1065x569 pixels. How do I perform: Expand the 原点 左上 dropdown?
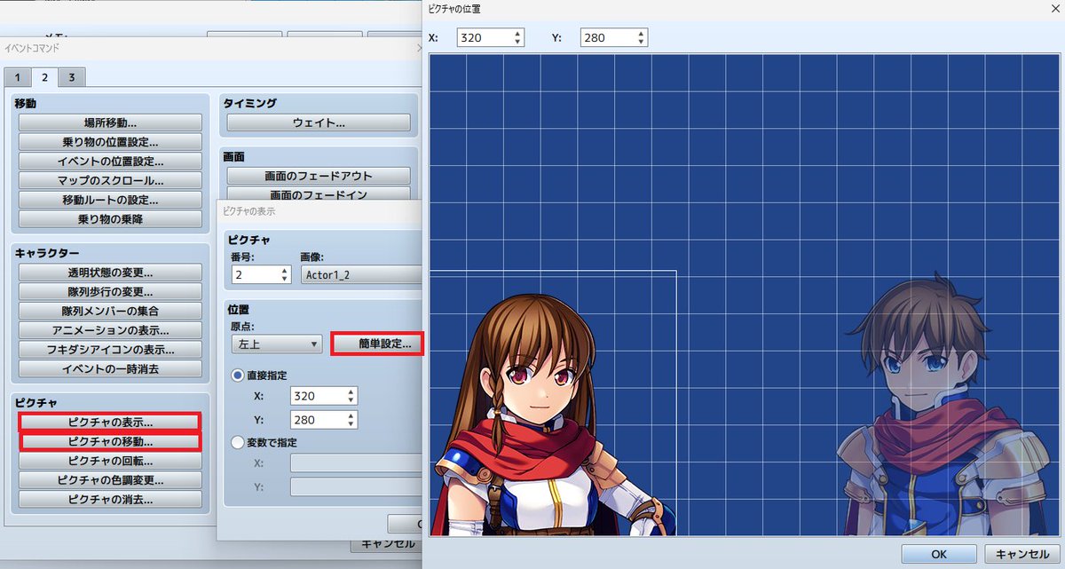coord(275,344)
